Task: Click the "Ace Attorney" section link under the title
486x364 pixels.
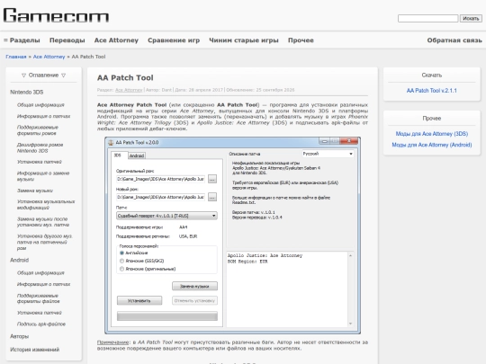Action: pos(129,90)
